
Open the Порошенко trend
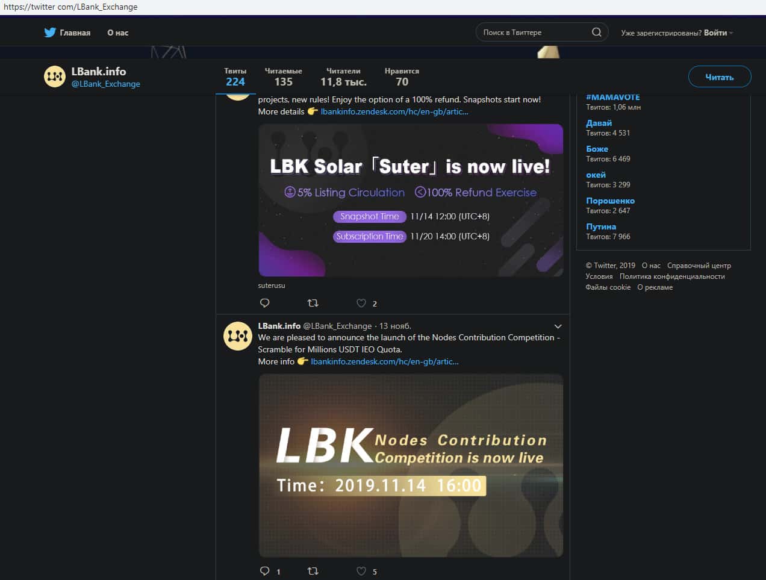pyautogui.click(x=611, y=201)
